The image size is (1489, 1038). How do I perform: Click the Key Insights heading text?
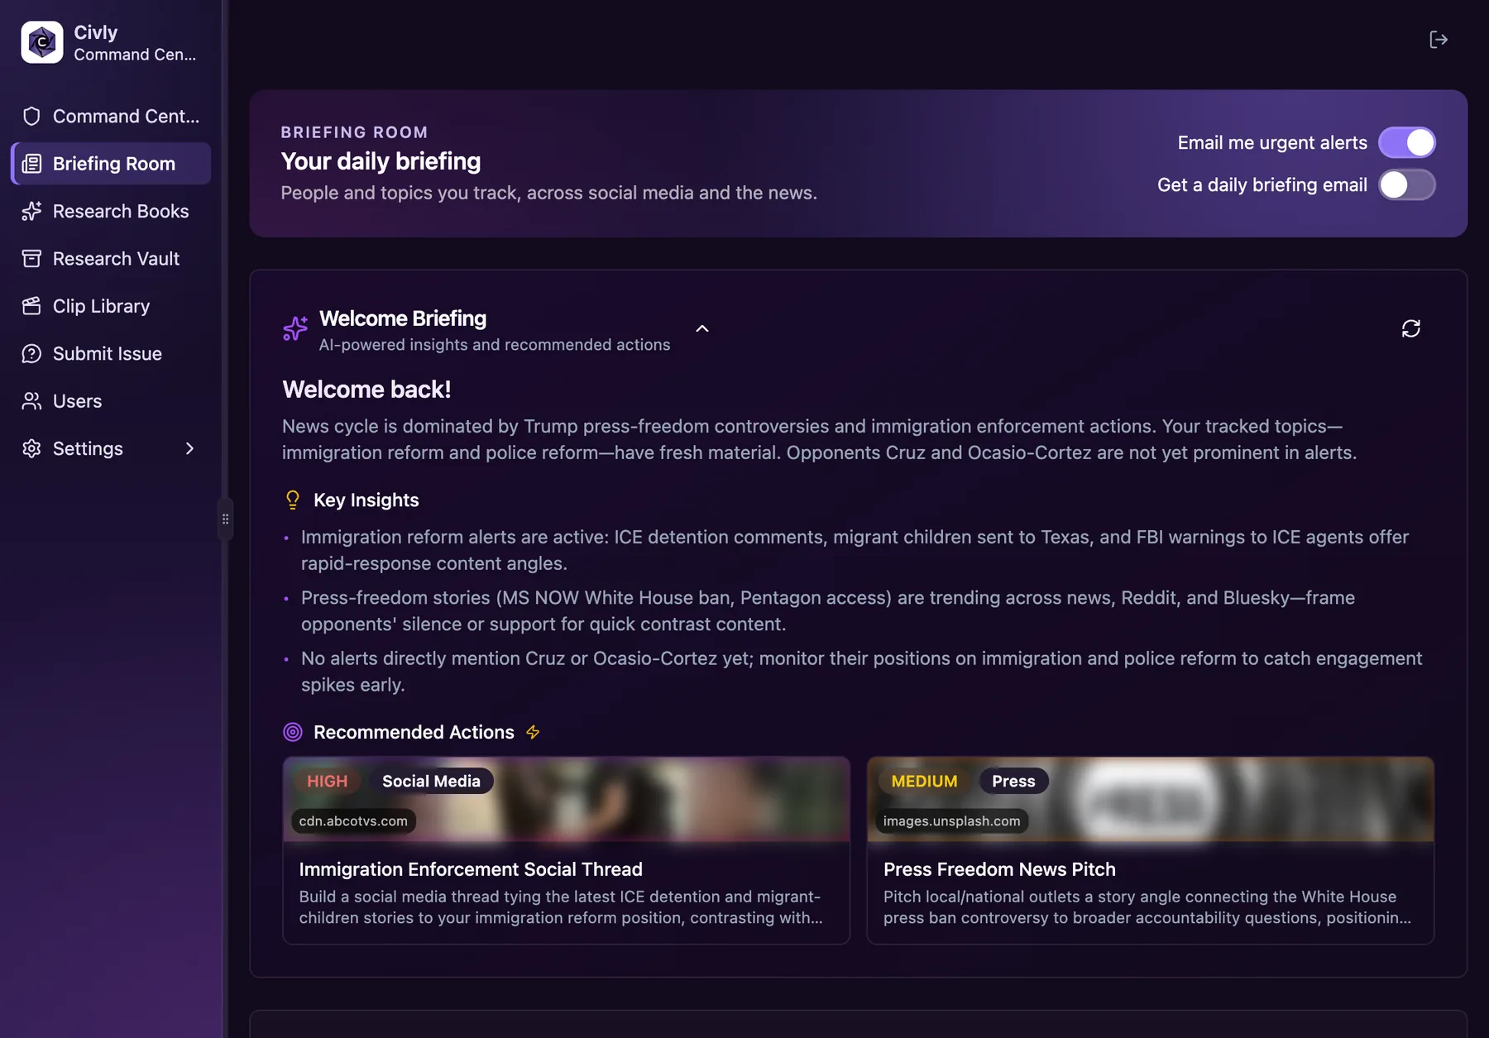click(x=366, y=500)
